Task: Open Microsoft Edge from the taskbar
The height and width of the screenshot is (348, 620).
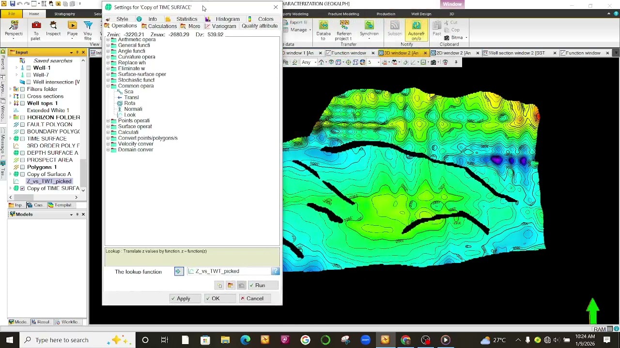Action: click(245, 340)
